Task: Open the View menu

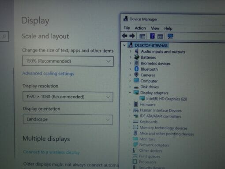Action: pos(155,28)
